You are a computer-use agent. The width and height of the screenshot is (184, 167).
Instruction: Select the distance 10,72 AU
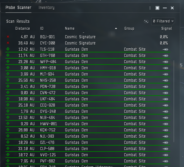coord(27,155)
